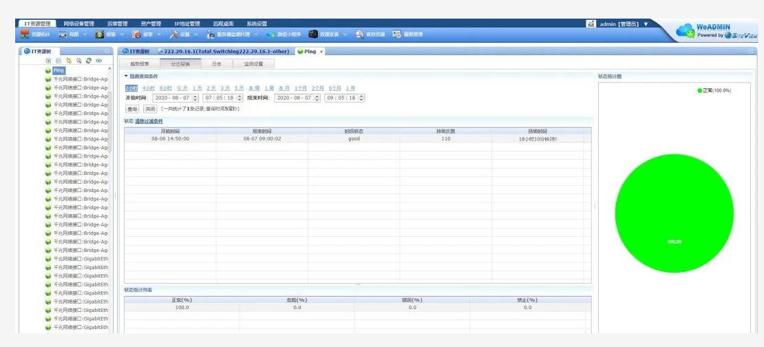Open the 报警 dropdown arrow
This screenshot has height=347, width=764.
pos(123,34)
